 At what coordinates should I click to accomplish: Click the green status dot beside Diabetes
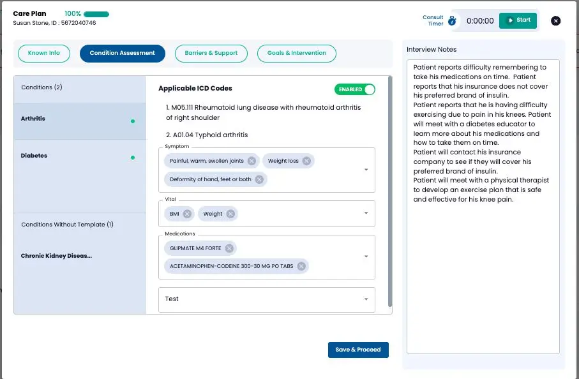(133, 158)
